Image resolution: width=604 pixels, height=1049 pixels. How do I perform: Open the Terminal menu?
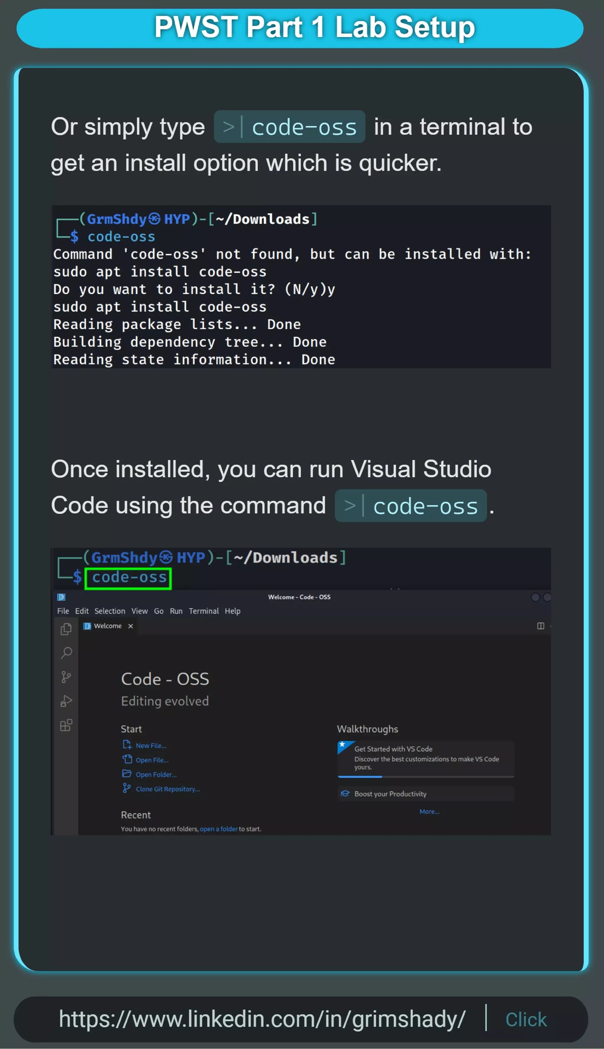204,611
